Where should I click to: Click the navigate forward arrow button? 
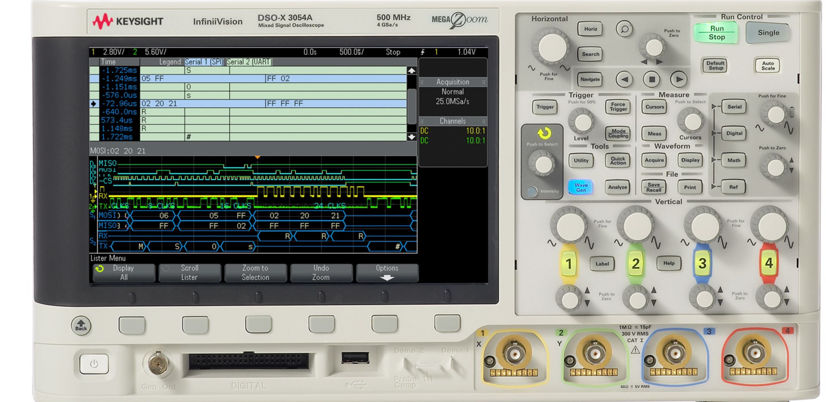(x=678, y=79)
